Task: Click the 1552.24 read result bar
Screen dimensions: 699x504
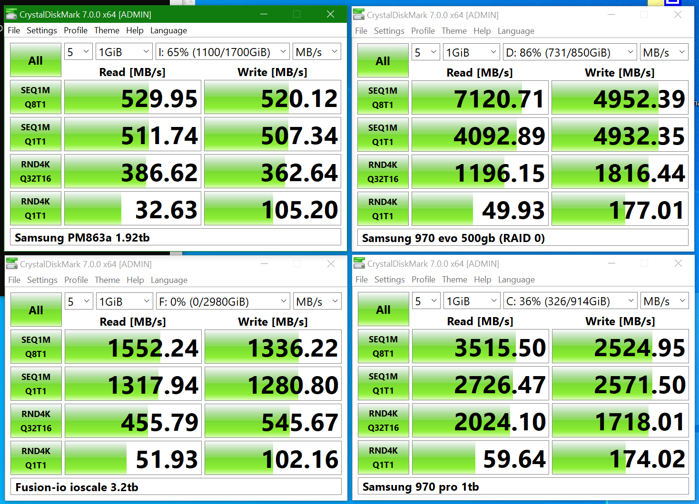Action: click(133, 347)
